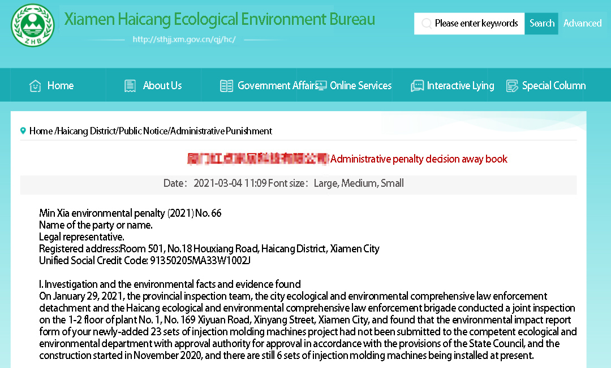Set font size to Small

tap(392, 183)
